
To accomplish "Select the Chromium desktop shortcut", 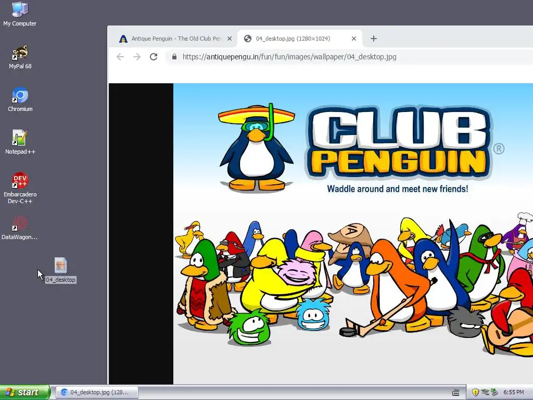I will point(20,99).
